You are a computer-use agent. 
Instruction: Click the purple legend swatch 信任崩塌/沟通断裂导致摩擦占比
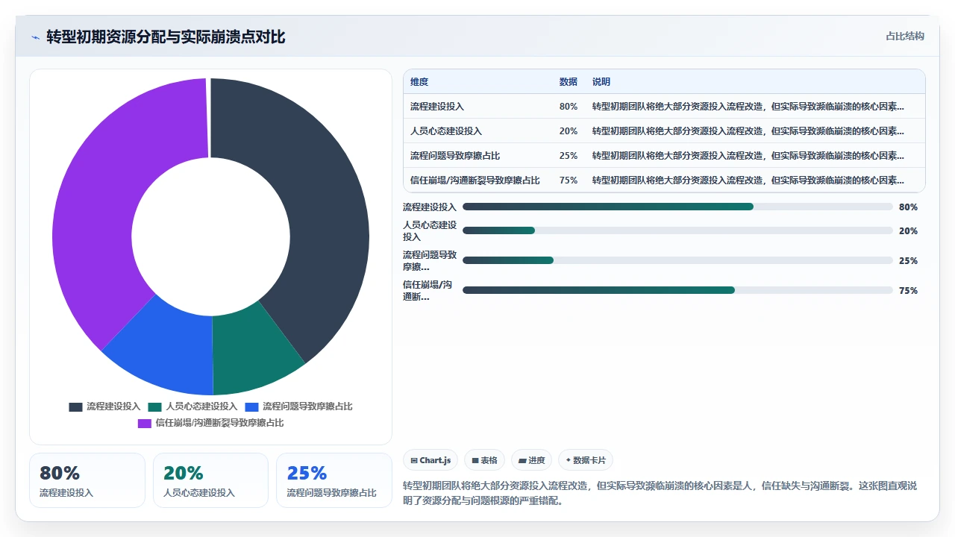(x=145, y=423)
